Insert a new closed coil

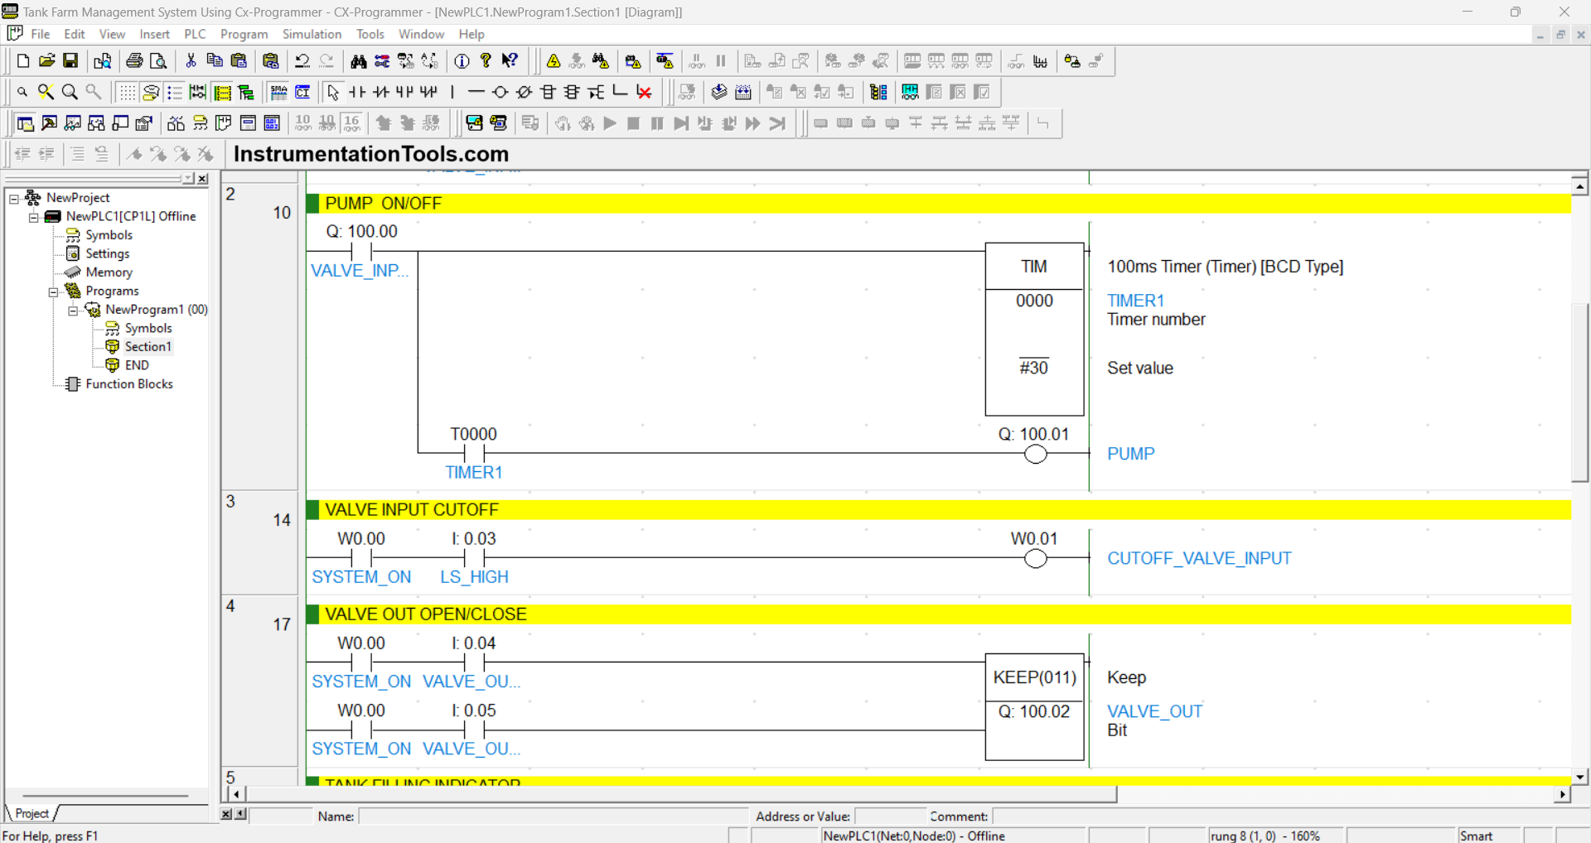coord(525,92)
